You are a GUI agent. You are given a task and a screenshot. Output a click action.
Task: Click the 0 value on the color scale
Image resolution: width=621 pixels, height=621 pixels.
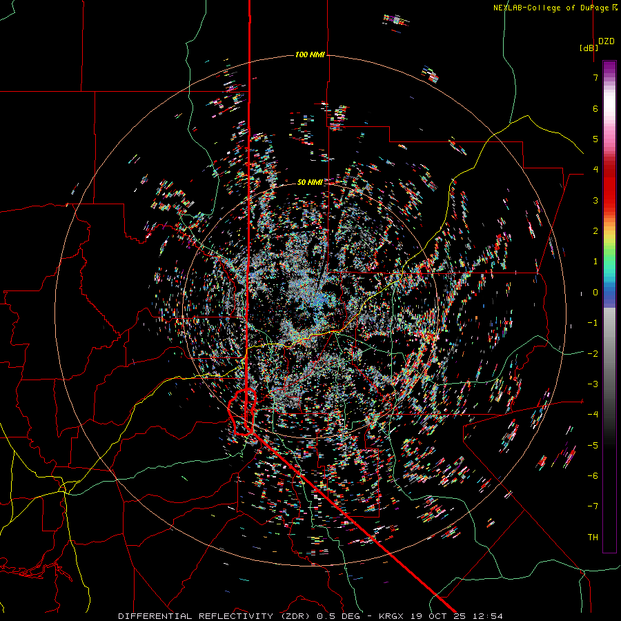[595, 293]
